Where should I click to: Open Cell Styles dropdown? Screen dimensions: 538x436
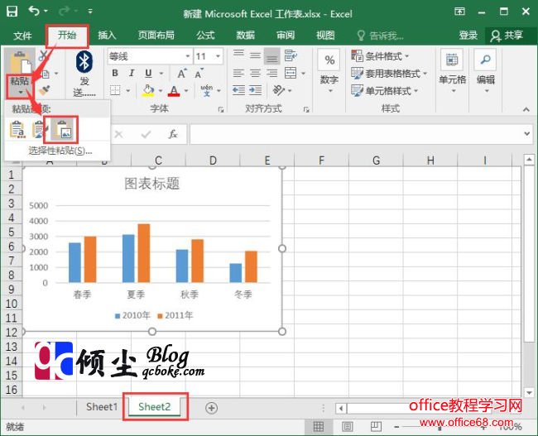point(385,90)
